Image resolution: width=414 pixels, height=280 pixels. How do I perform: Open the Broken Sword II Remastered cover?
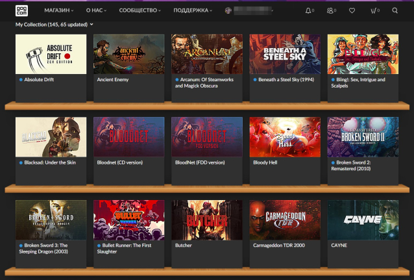tap(363, 137)
